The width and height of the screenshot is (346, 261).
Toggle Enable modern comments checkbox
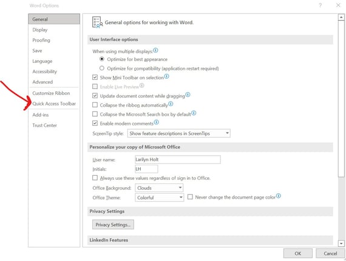click(x=95, y=124)
